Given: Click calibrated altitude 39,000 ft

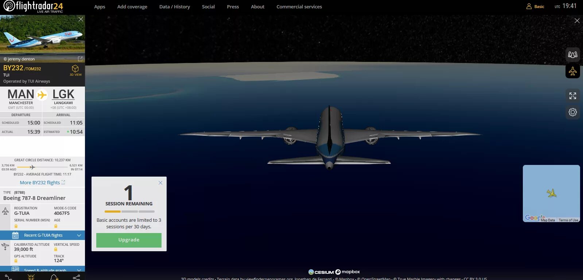Looking at the screenshot, I should [23, 249].
